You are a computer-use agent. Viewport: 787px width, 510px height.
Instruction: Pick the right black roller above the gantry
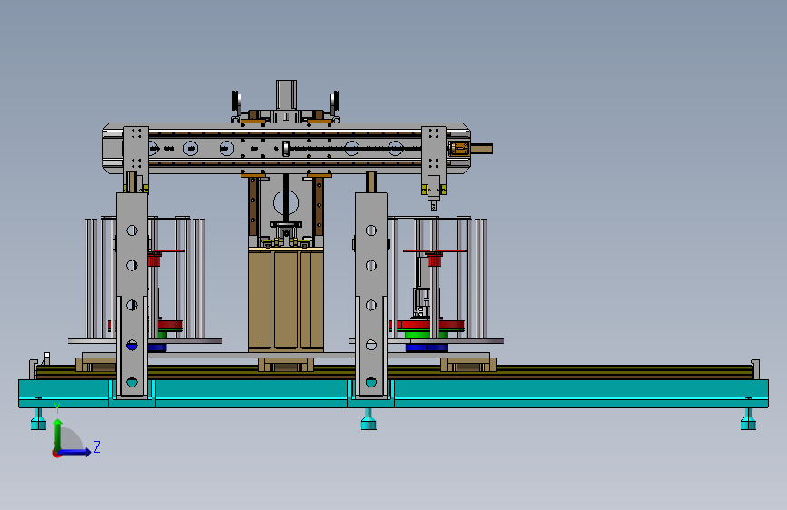(335, 102)
